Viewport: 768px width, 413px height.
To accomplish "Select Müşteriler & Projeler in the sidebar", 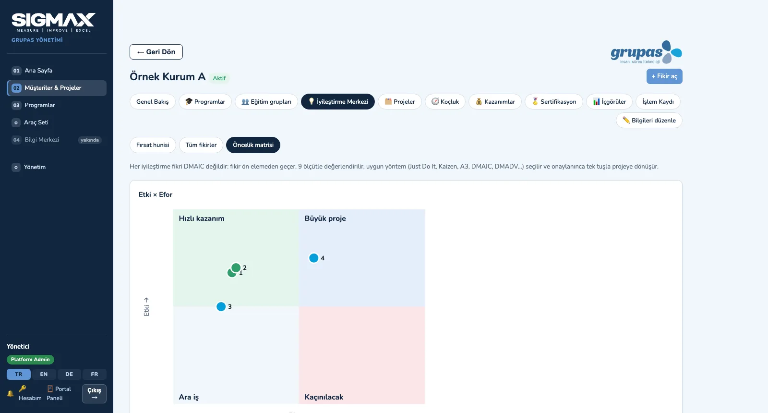I will [x=57, y=88].
